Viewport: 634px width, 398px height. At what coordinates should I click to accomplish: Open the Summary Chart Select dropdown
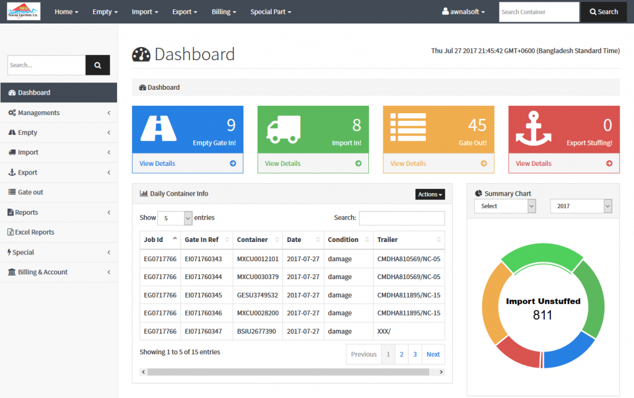[505, 206]
